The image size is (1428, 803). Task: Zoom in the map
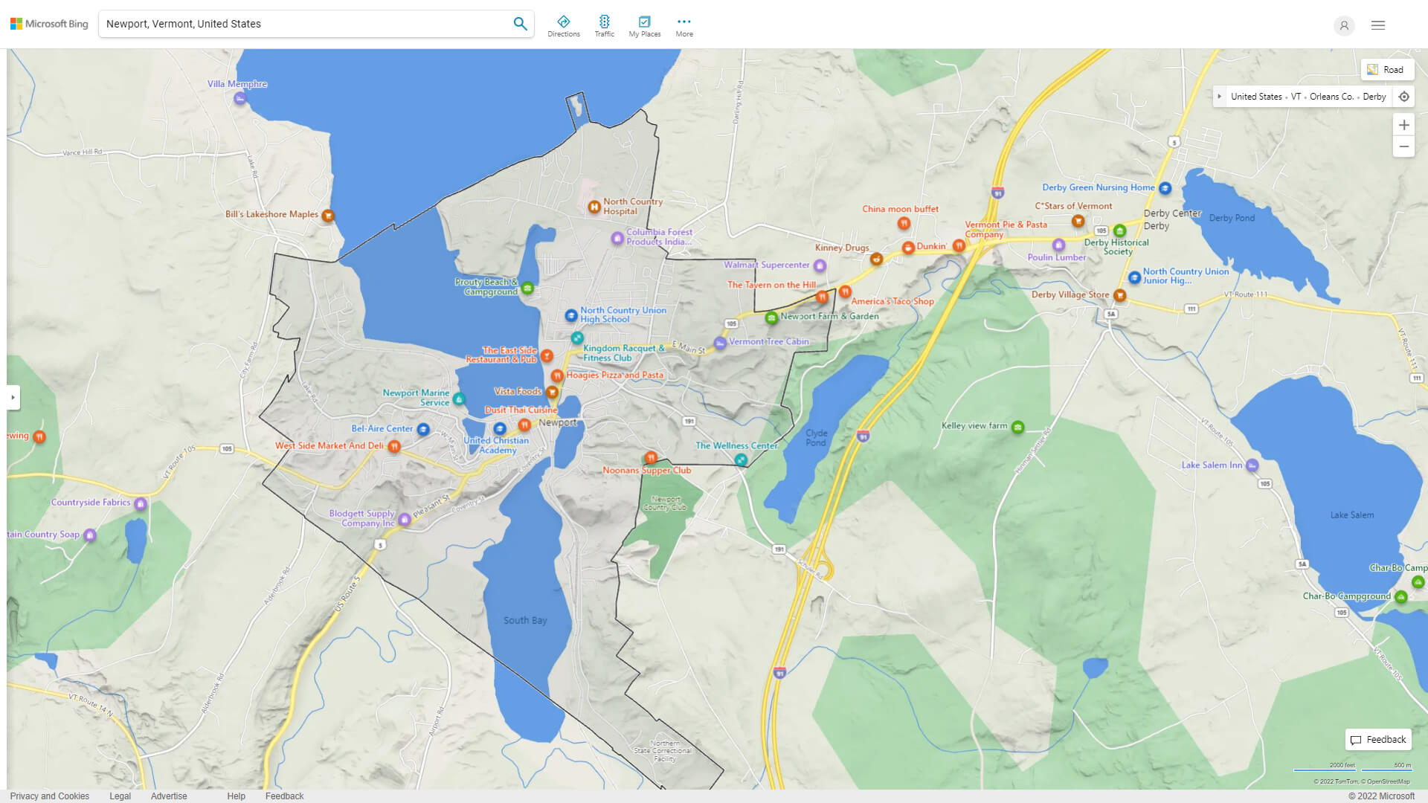click(x=1403, y=125)
